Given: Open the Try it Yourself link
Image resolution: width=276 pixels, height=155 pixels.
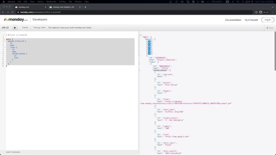Looking at the screenshot, I should point(251,20).
